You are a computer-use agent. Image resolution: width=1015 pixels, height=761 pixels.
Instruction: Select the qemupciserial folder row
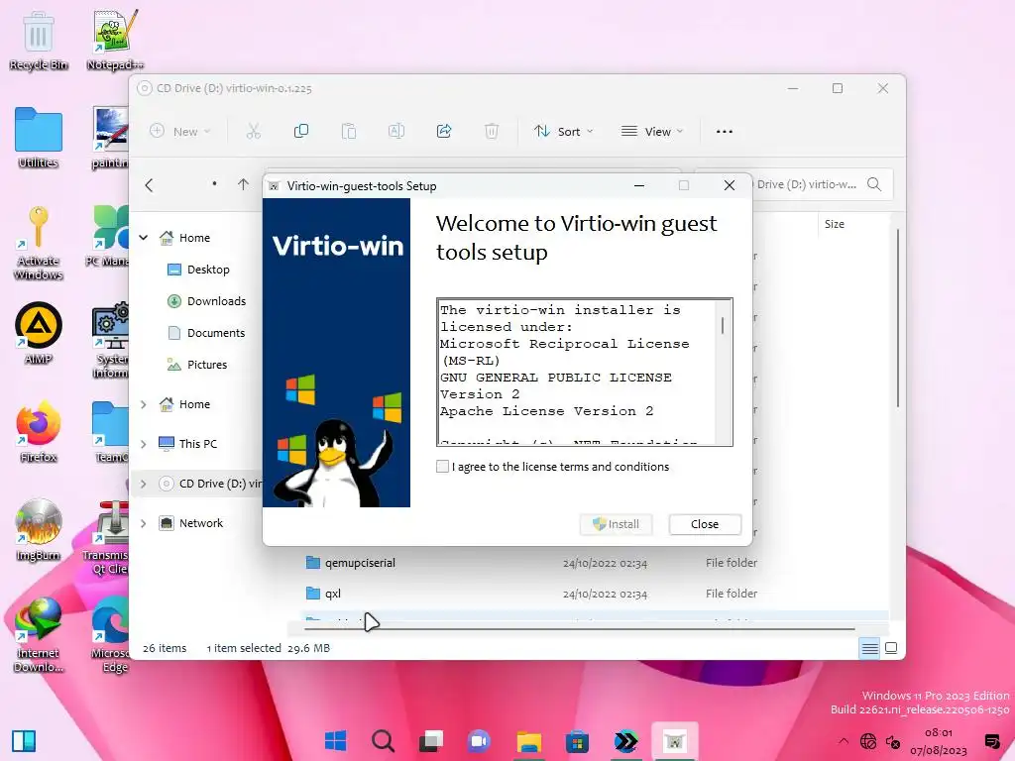coord(531,563)
